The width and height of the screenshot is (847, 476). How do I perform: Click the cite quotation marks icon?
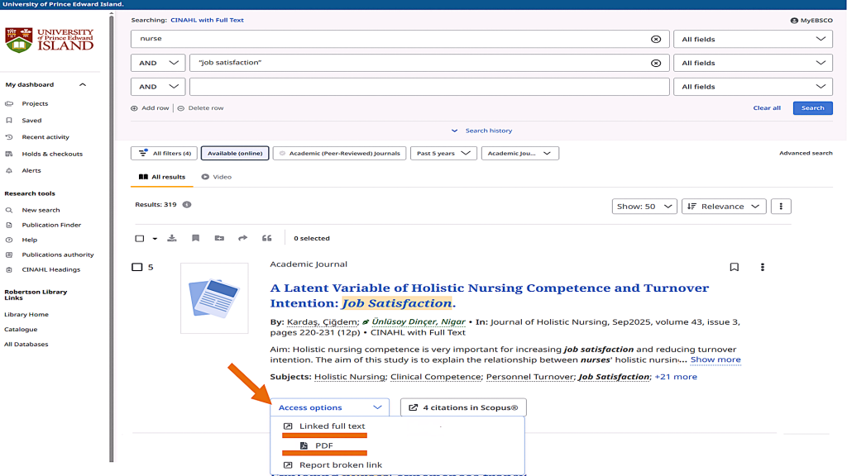[x=266, y=238]
